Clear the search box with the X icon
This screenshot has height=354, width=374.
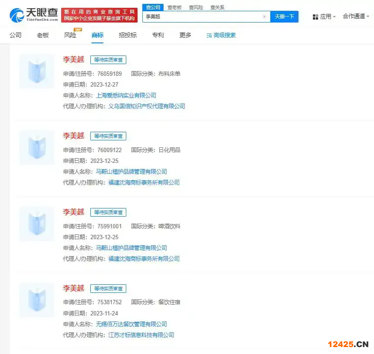(264, 17)
